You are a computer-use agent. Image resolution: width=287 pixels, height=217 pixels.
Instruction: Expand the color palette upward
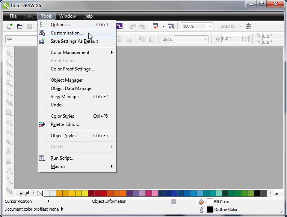[277, 193]
